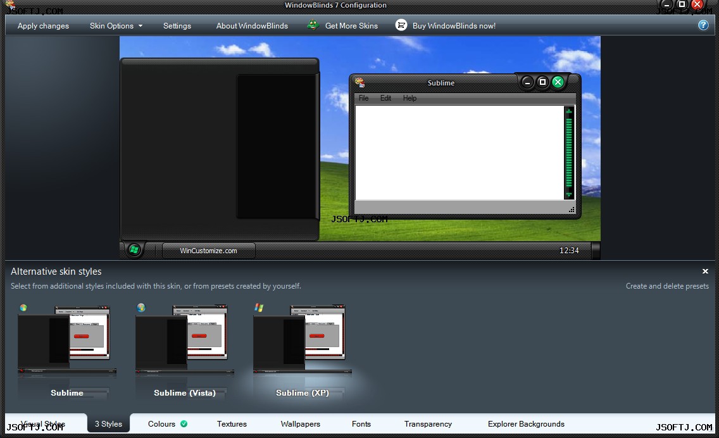Screen dimensions: 719x438
Task: Open the Skin Options dropdown
Action: 116,26
